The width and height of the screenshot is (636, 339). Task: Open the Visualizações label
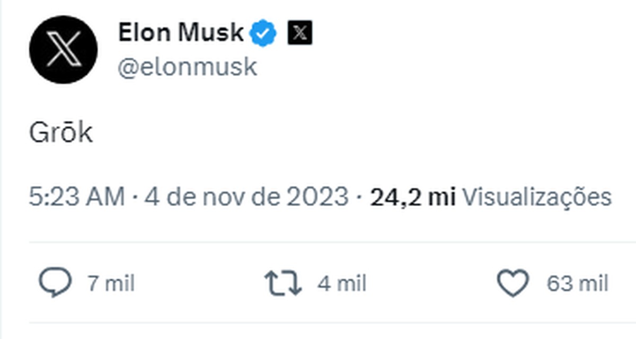coord(537,198)
